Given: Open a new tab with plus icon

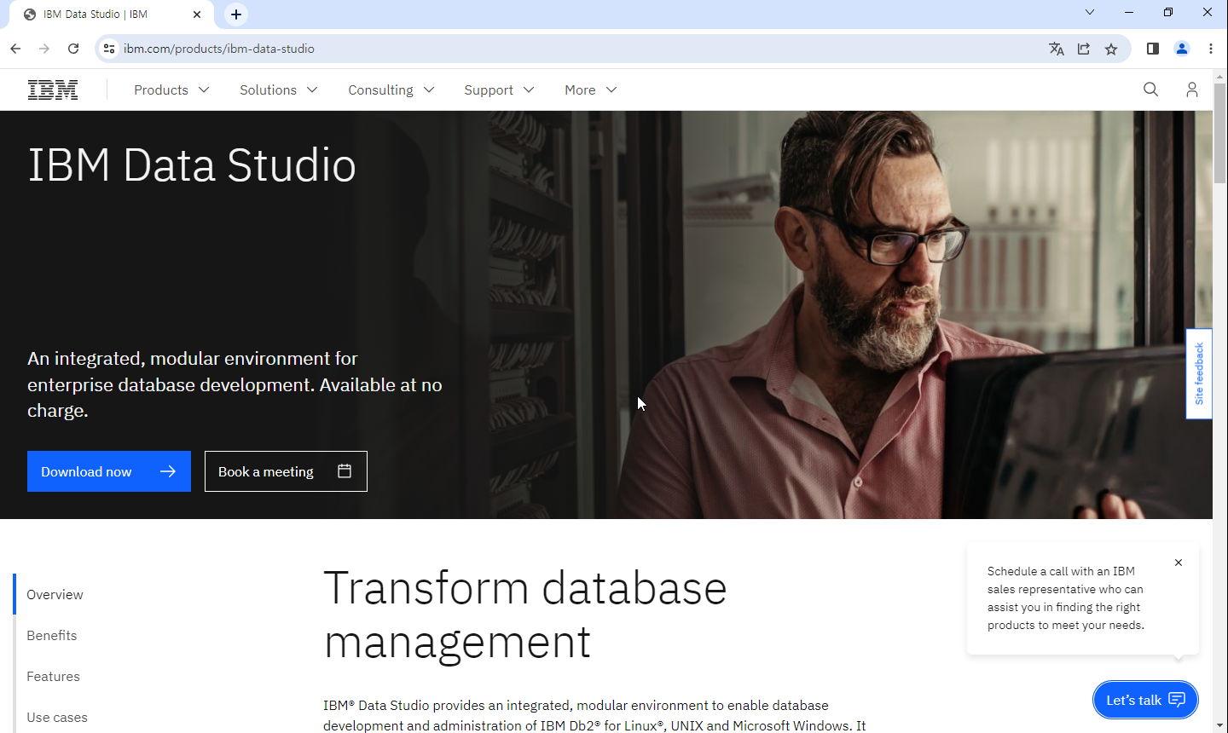Looking at the screenshot, I should pos(236,14).
